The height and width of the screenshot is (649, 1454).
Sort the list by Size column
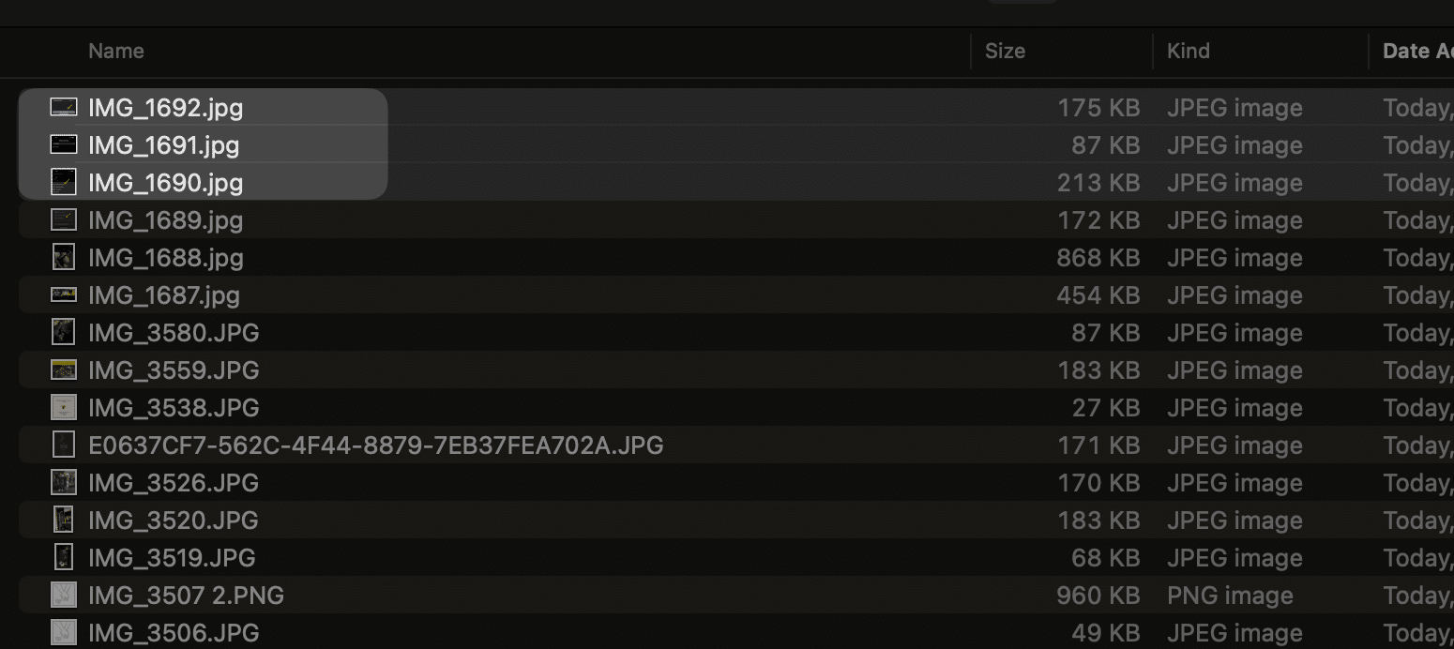(1005, 52)
